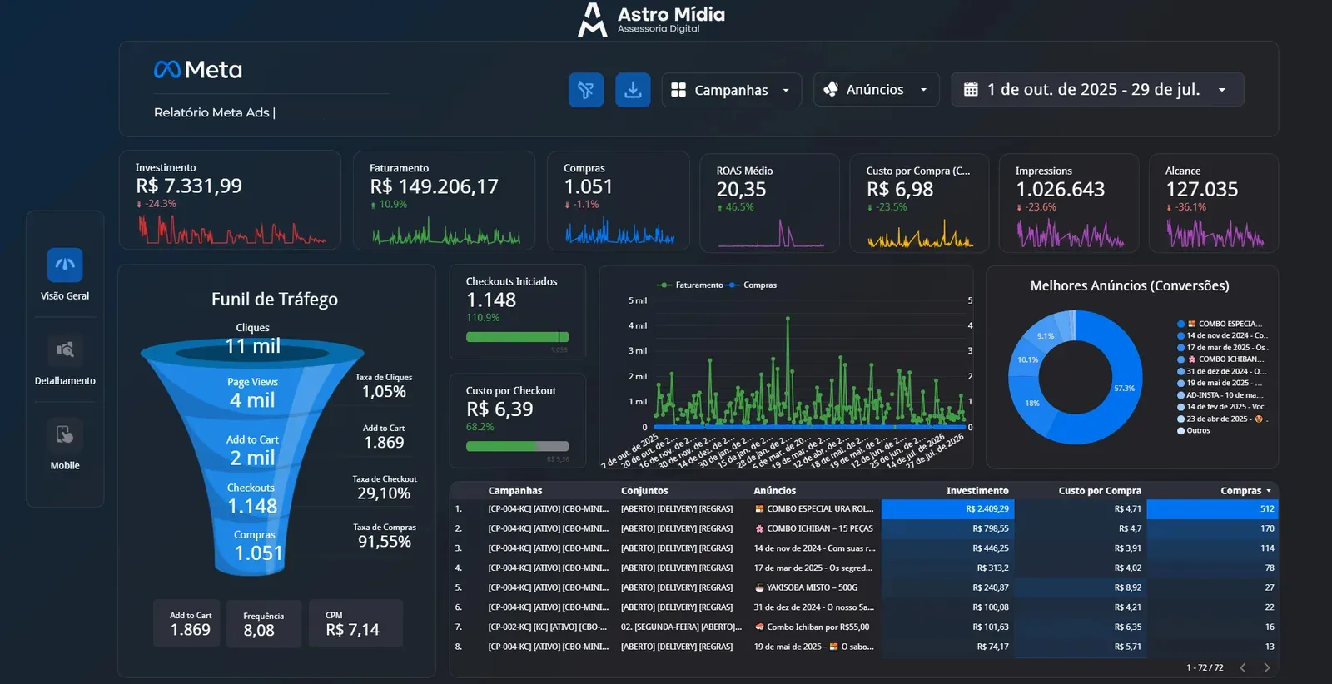Toggle the Faturamento series in chart legend
This screenshot has width=1332, height=684.
[x=691, y=285]
